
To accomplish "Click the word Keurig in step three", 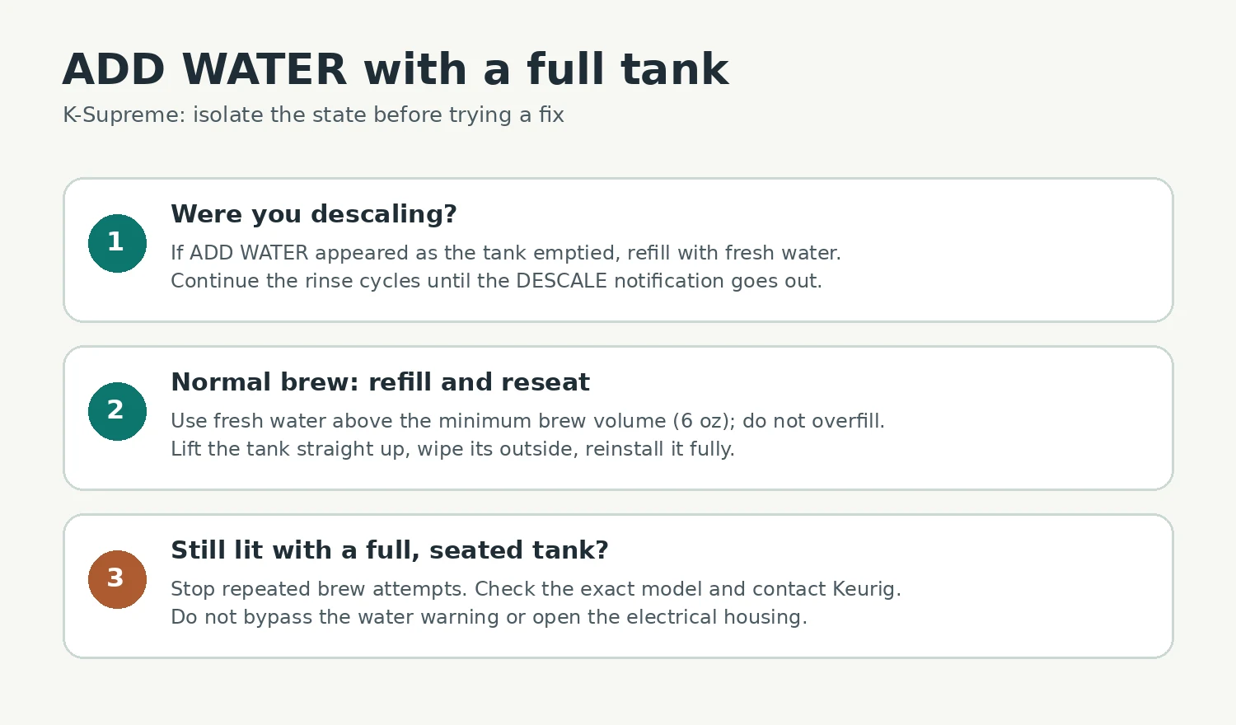I will pos(865,590).
